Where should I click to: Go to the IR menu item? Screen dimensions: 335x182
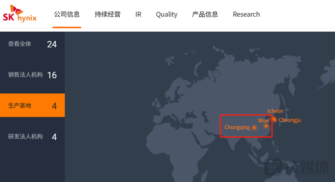138,14
